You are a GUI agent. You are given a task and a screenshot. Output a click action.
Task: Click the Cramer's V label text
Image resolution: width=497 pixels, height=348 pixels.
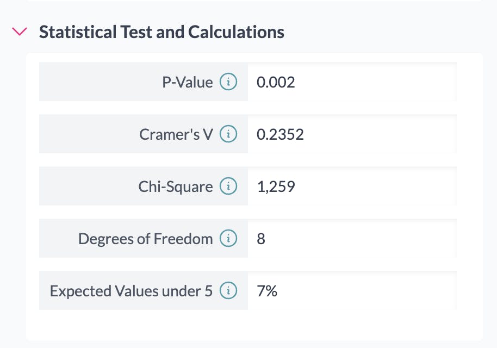tap(176, 135)
